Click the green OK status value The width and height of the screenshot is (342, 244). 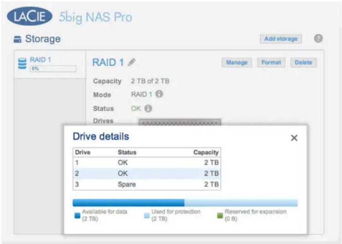point(136,109)
